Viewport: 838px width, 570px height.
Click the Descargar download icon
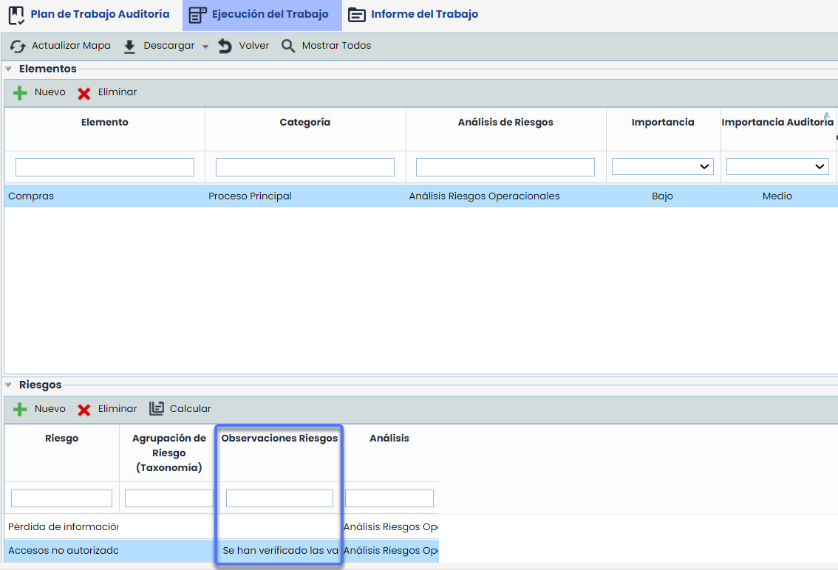click(x=129, y=46)
